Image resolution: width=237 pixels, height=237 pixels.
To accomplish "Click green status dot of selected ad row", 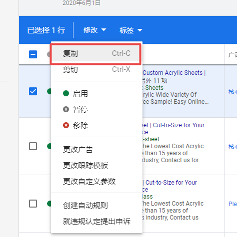I will pyautogui.click(x=49, y=91).
